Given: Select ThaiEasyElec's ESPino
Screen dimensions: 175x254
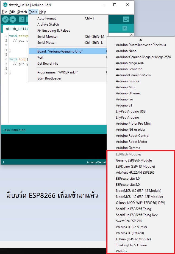Looking at the screenshot, I should (141, 245).
